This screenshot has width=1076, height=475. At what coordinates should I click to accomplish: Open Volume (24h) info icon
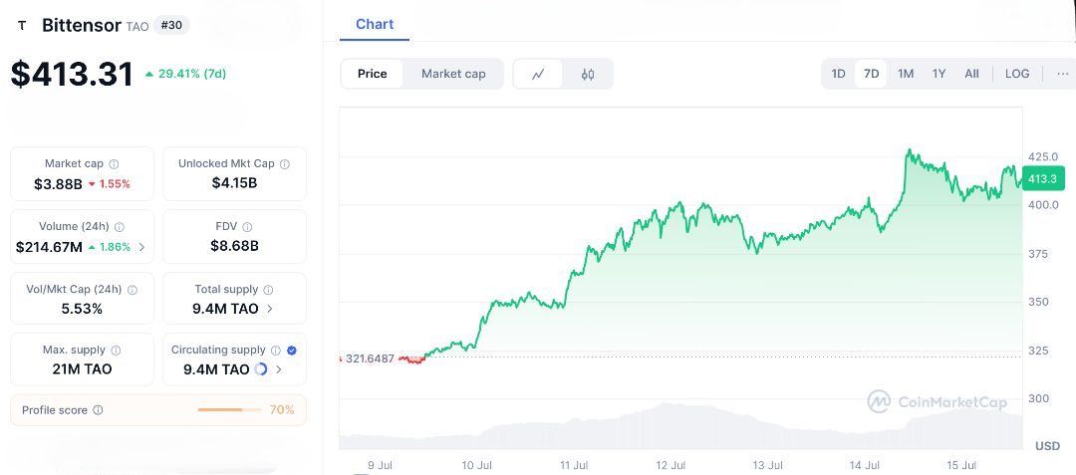[x=120, y=227]
